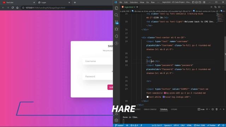
Task: Switch to the Terminal panel tab
Action: pos(164,109)
